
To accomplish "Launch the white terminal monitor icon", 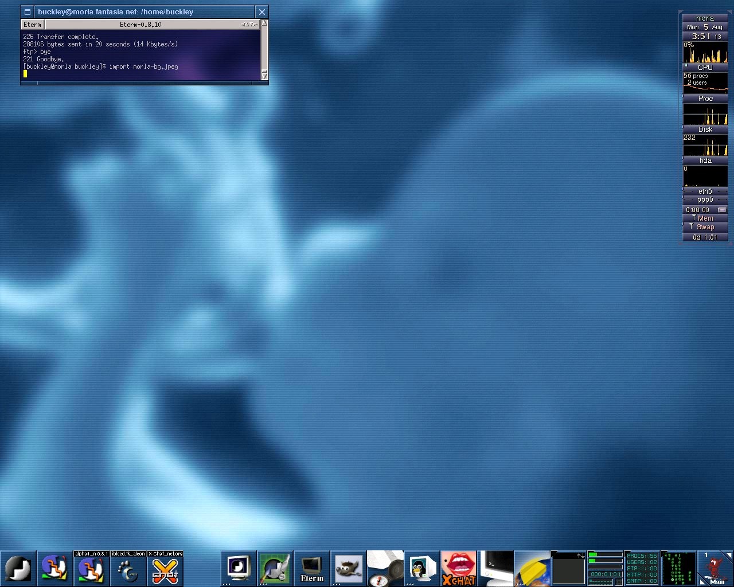I will tap(495, 569).
